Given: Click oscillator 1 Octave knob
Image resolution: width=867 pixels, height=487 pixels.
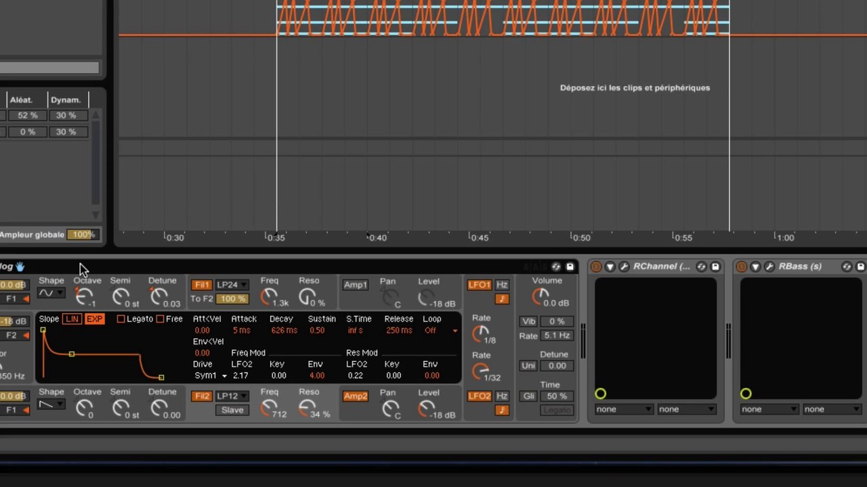Looking at the screenshot, I should click(x=84, y=296).
